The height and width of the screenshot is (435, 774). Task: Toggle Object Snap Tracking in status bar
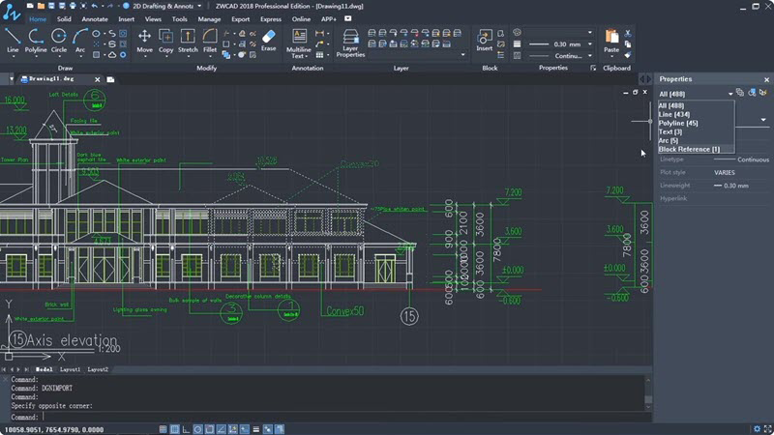[x=222, y=429]
